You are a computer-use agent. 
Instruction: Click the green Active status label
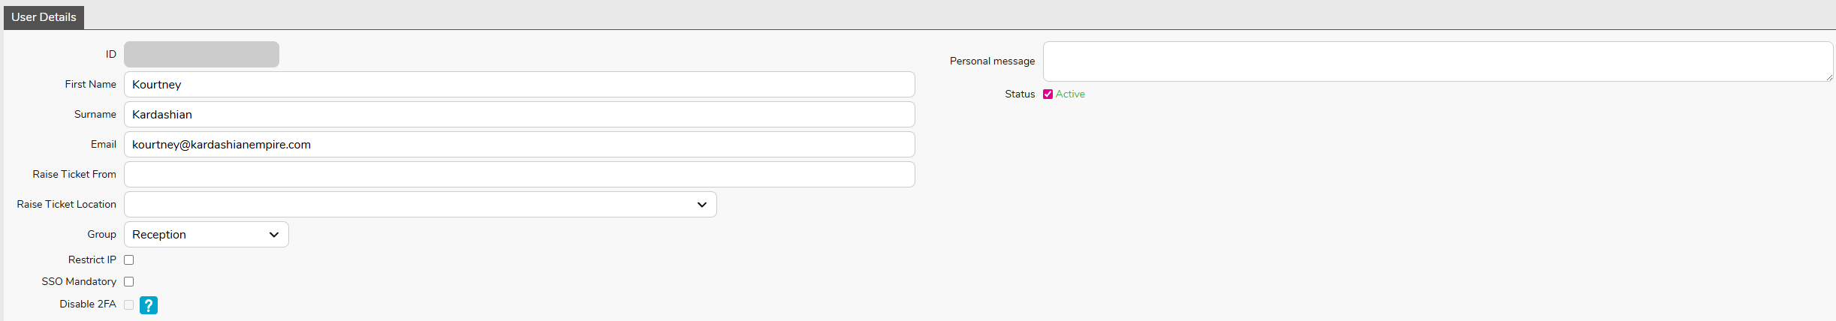tap(1070, 94)
